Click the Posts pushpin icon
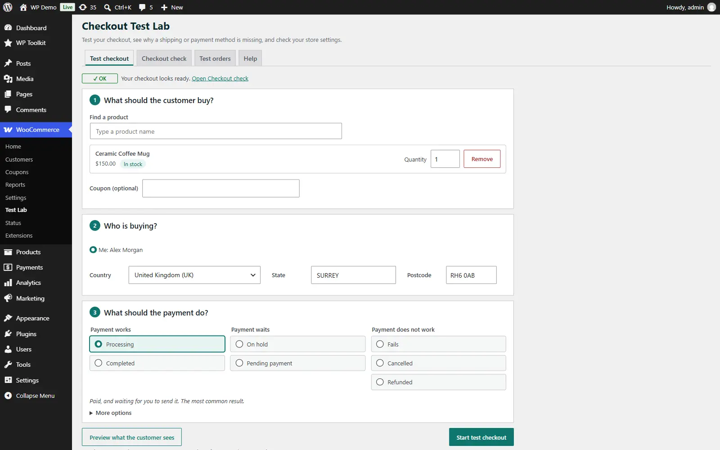This screenshot has height=450, width=720. tap(8, 63)
